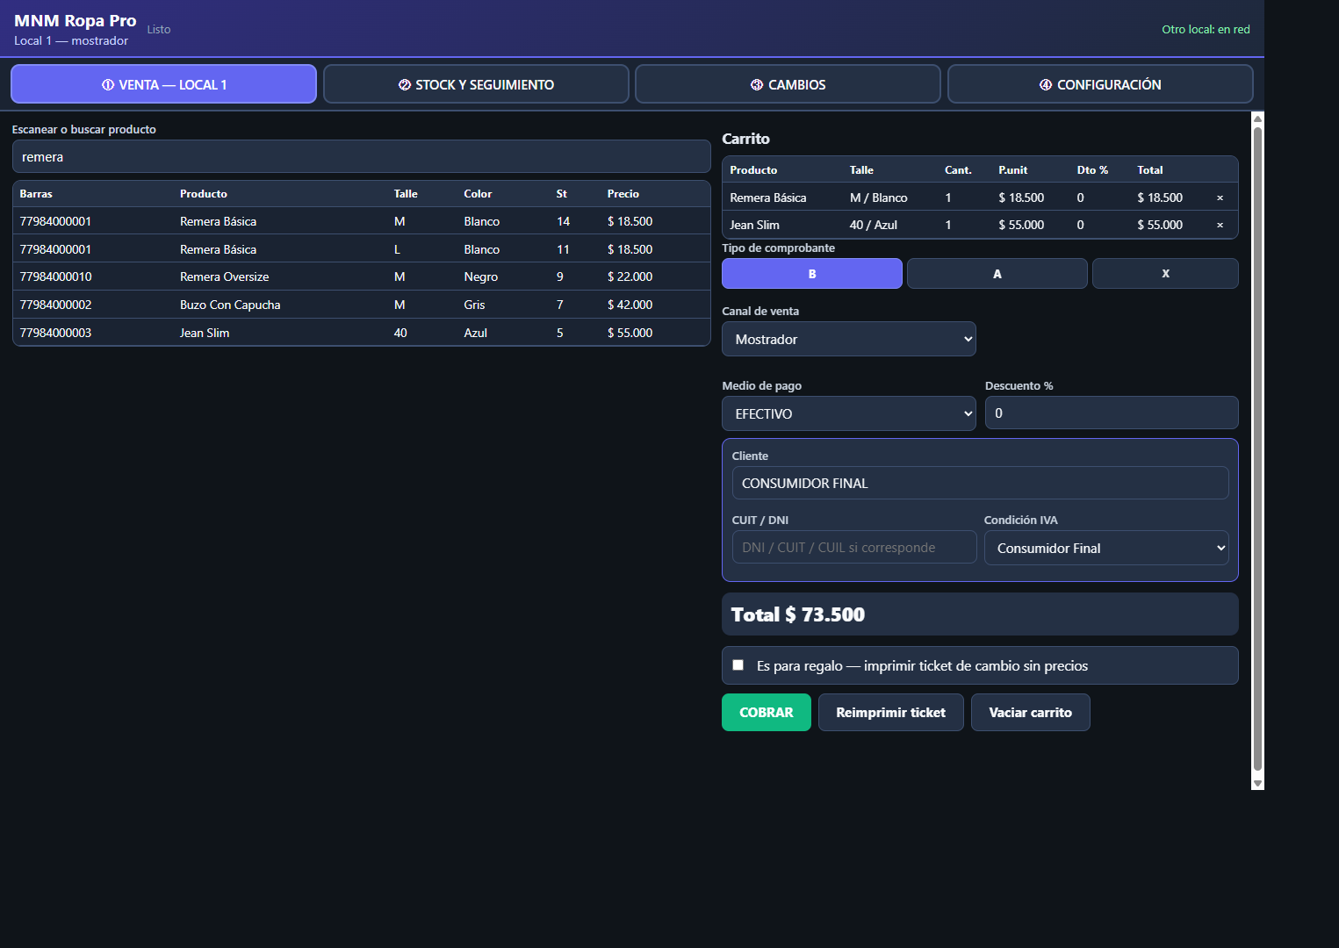The image size is (1339, 948).
Task: Click the St stock column header
Action: tap(562, 194)
